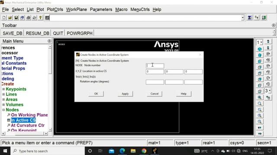Image resolution: width=277 pixels, height=155 pixels.
Task: Click Cancel in the Create Nodes dialog
Action: (155, 94)
